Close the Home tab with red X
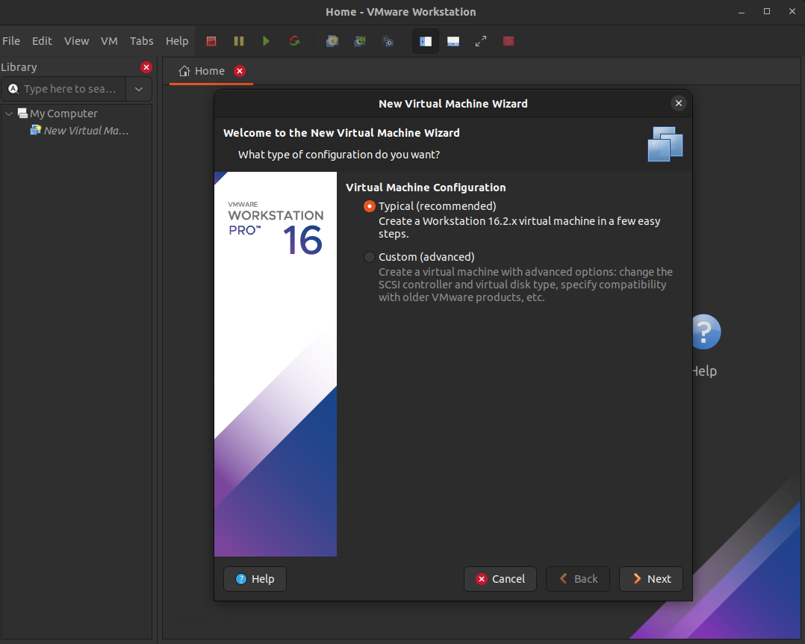 240,71
